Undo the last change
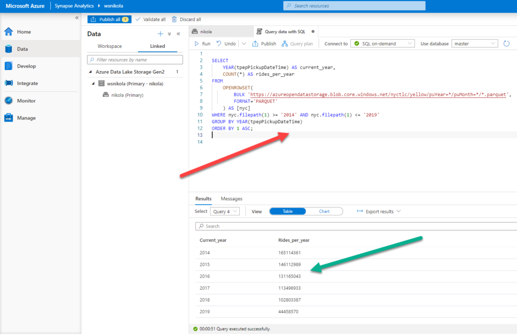The width and height of the screenshot is (517, 335). click(226, 43)
